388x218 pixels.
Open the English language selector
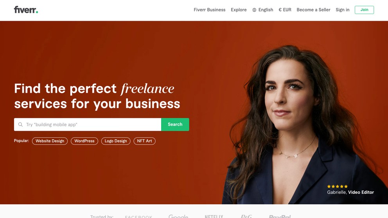click(x=262, y=10)
